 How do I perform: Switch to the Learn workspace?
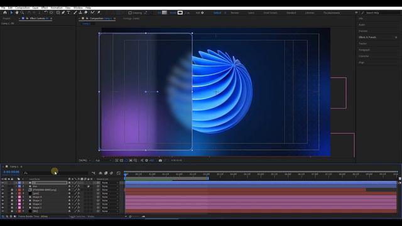(x=251, y=13)
